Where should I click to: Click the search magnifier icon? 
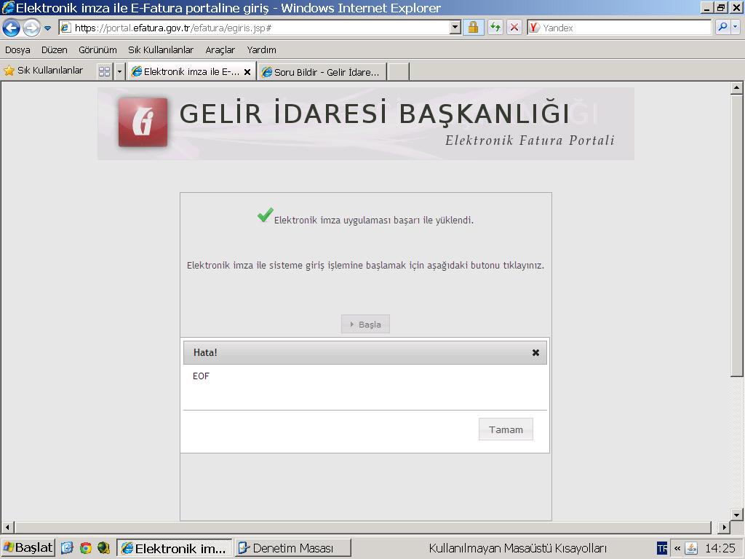pos(722,28)
